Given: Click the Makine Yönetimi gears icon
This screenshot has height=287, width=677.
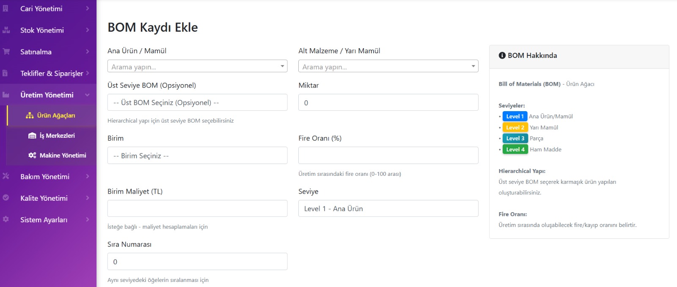Looking at the screenshot, I should click(32, 156).
